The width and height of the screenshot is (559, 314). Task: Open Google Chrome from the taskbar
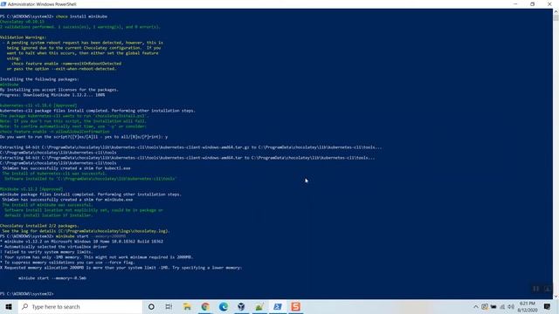click(x=205, y=306)
